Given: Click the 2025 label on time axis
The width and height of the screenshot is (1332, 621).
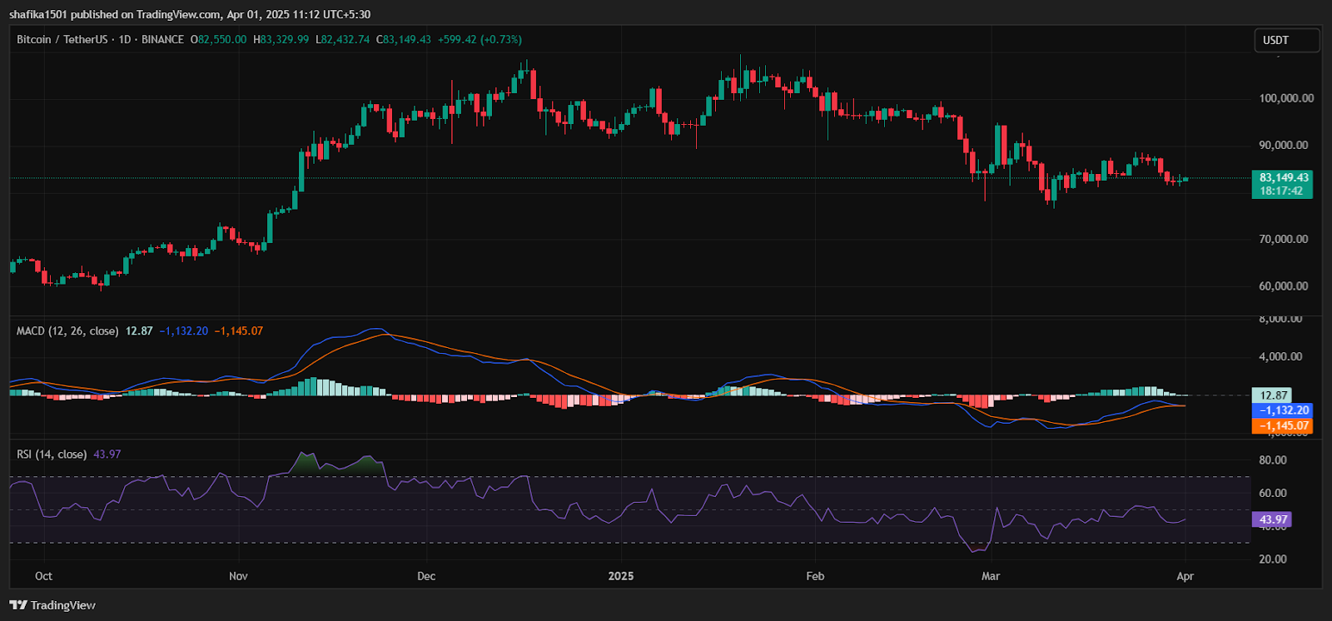Looking at the screenshot, I should pyautogui.click(x=621, y=576).
